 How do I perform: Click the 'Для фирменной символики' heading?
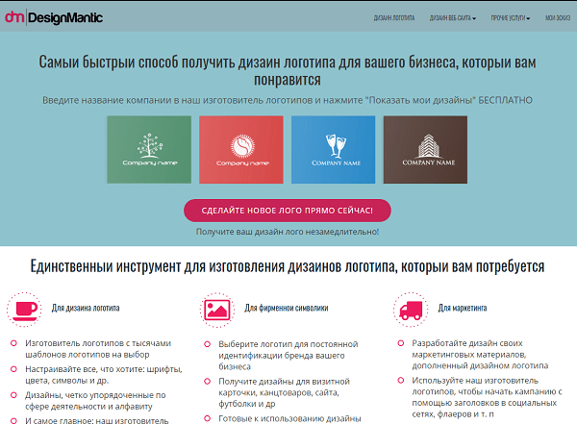(287, 308)
